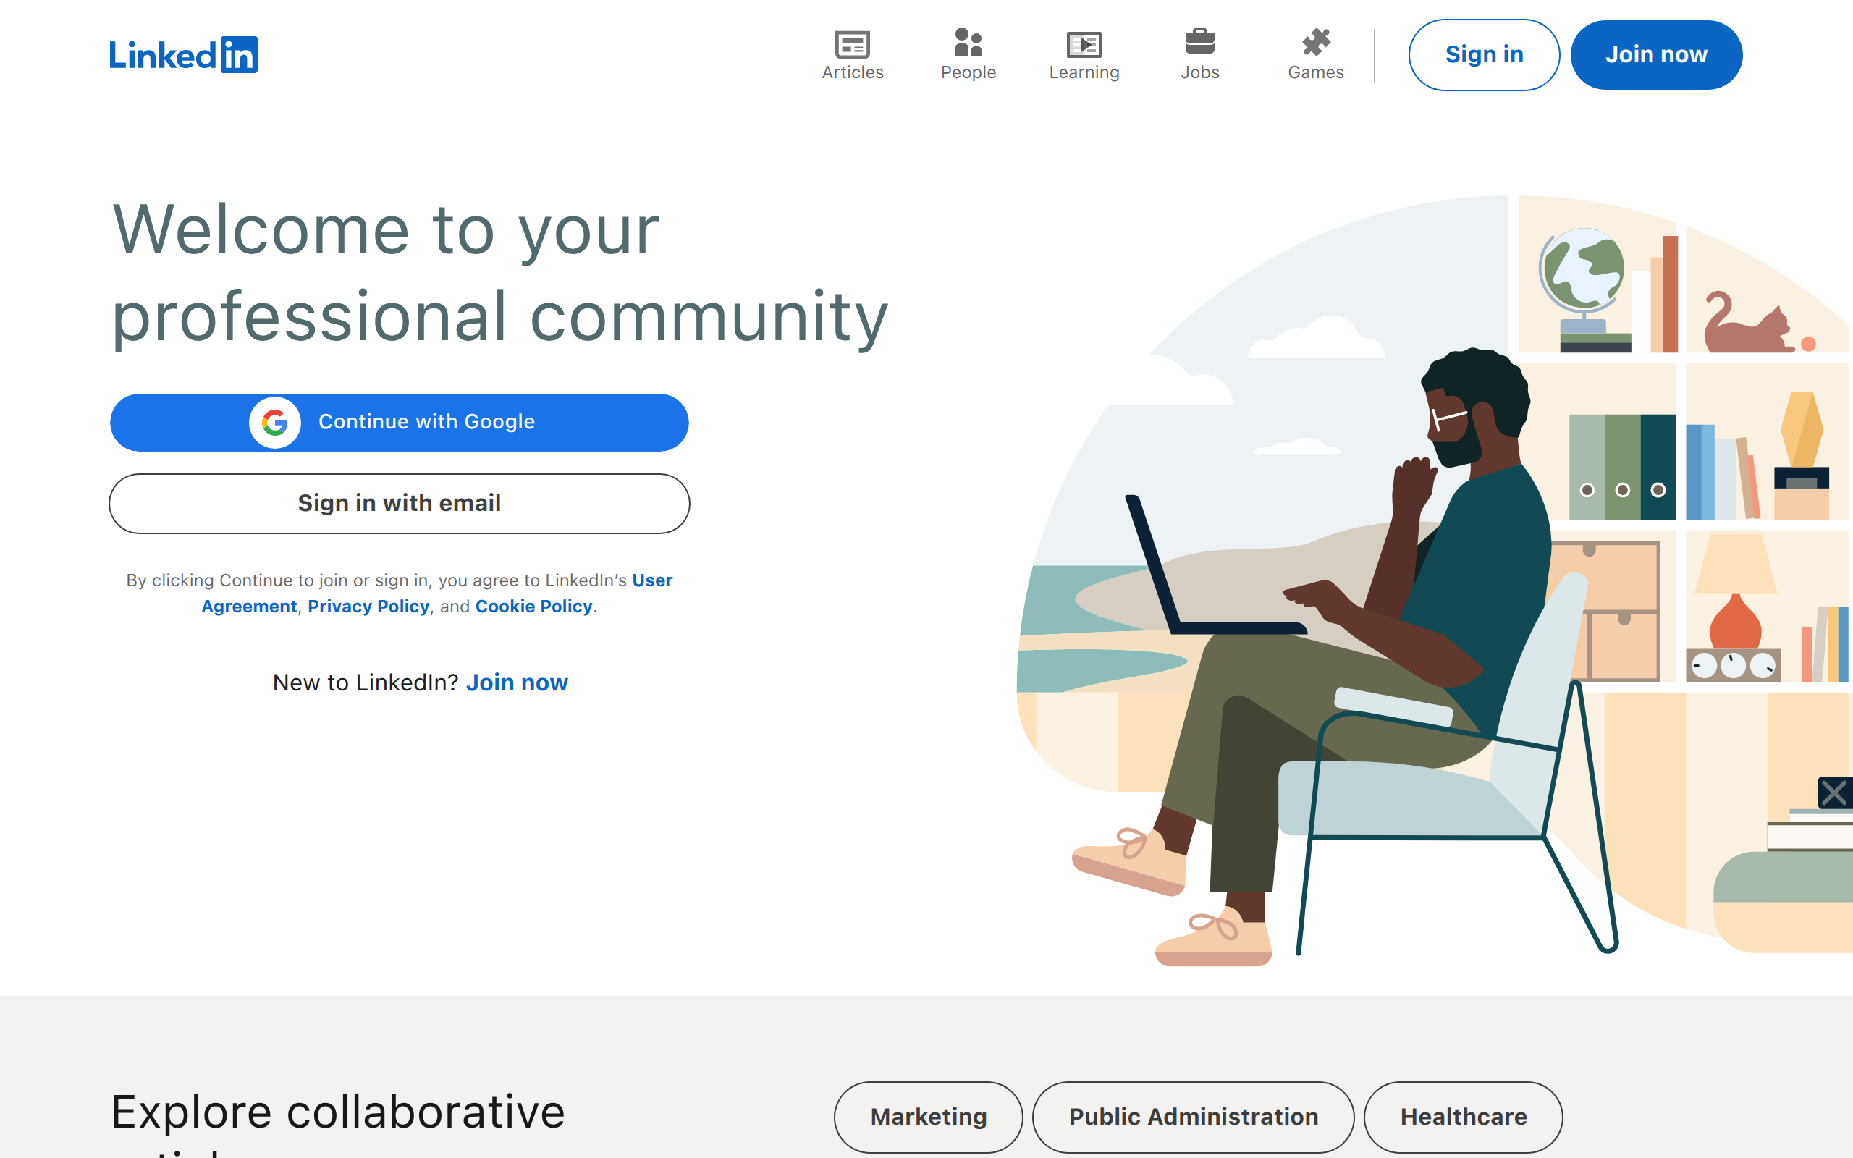Image resolution: width=1853 pixels, height=1158 pixels.
Task: Click the LinkedIn logo
Action: [x=184, y=54]
